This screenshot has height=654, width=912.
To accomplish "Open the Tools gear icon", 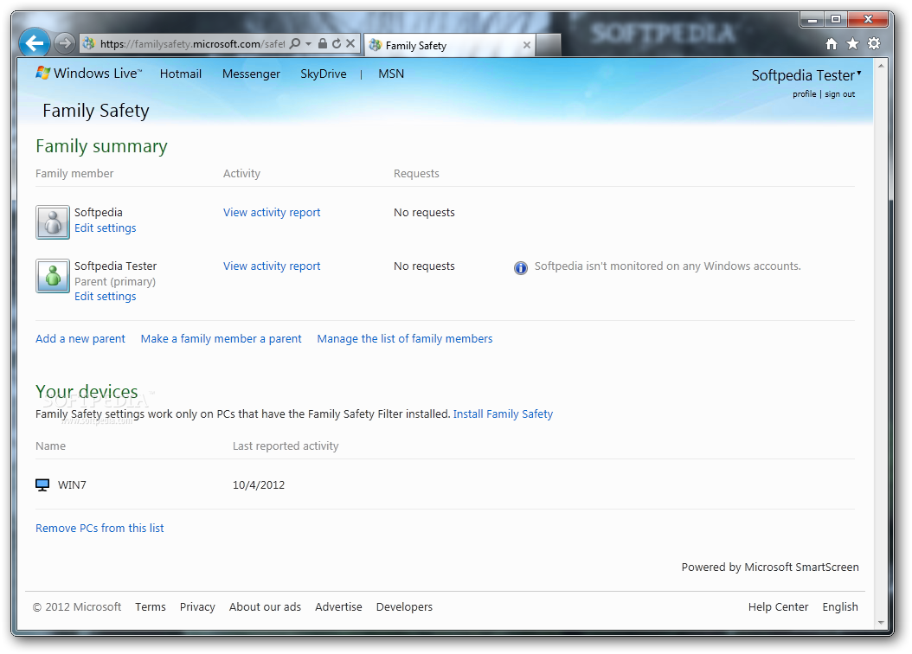I will [874, 43].
